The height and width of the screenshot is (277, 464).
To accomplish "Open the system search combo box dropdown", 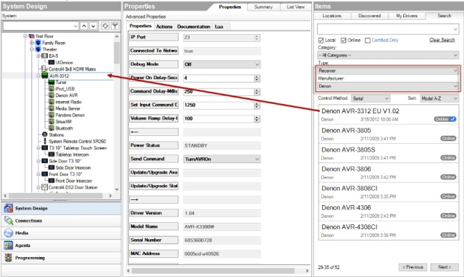I will click(x=76, y=26).
